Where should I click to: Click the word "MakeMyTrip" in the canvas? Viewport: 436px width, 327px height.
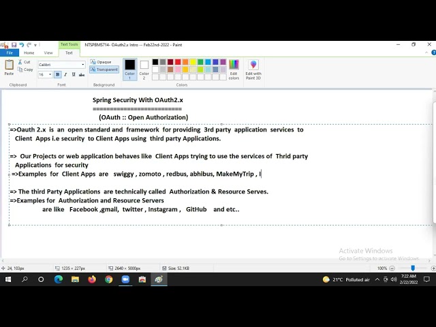pos(235,174)
